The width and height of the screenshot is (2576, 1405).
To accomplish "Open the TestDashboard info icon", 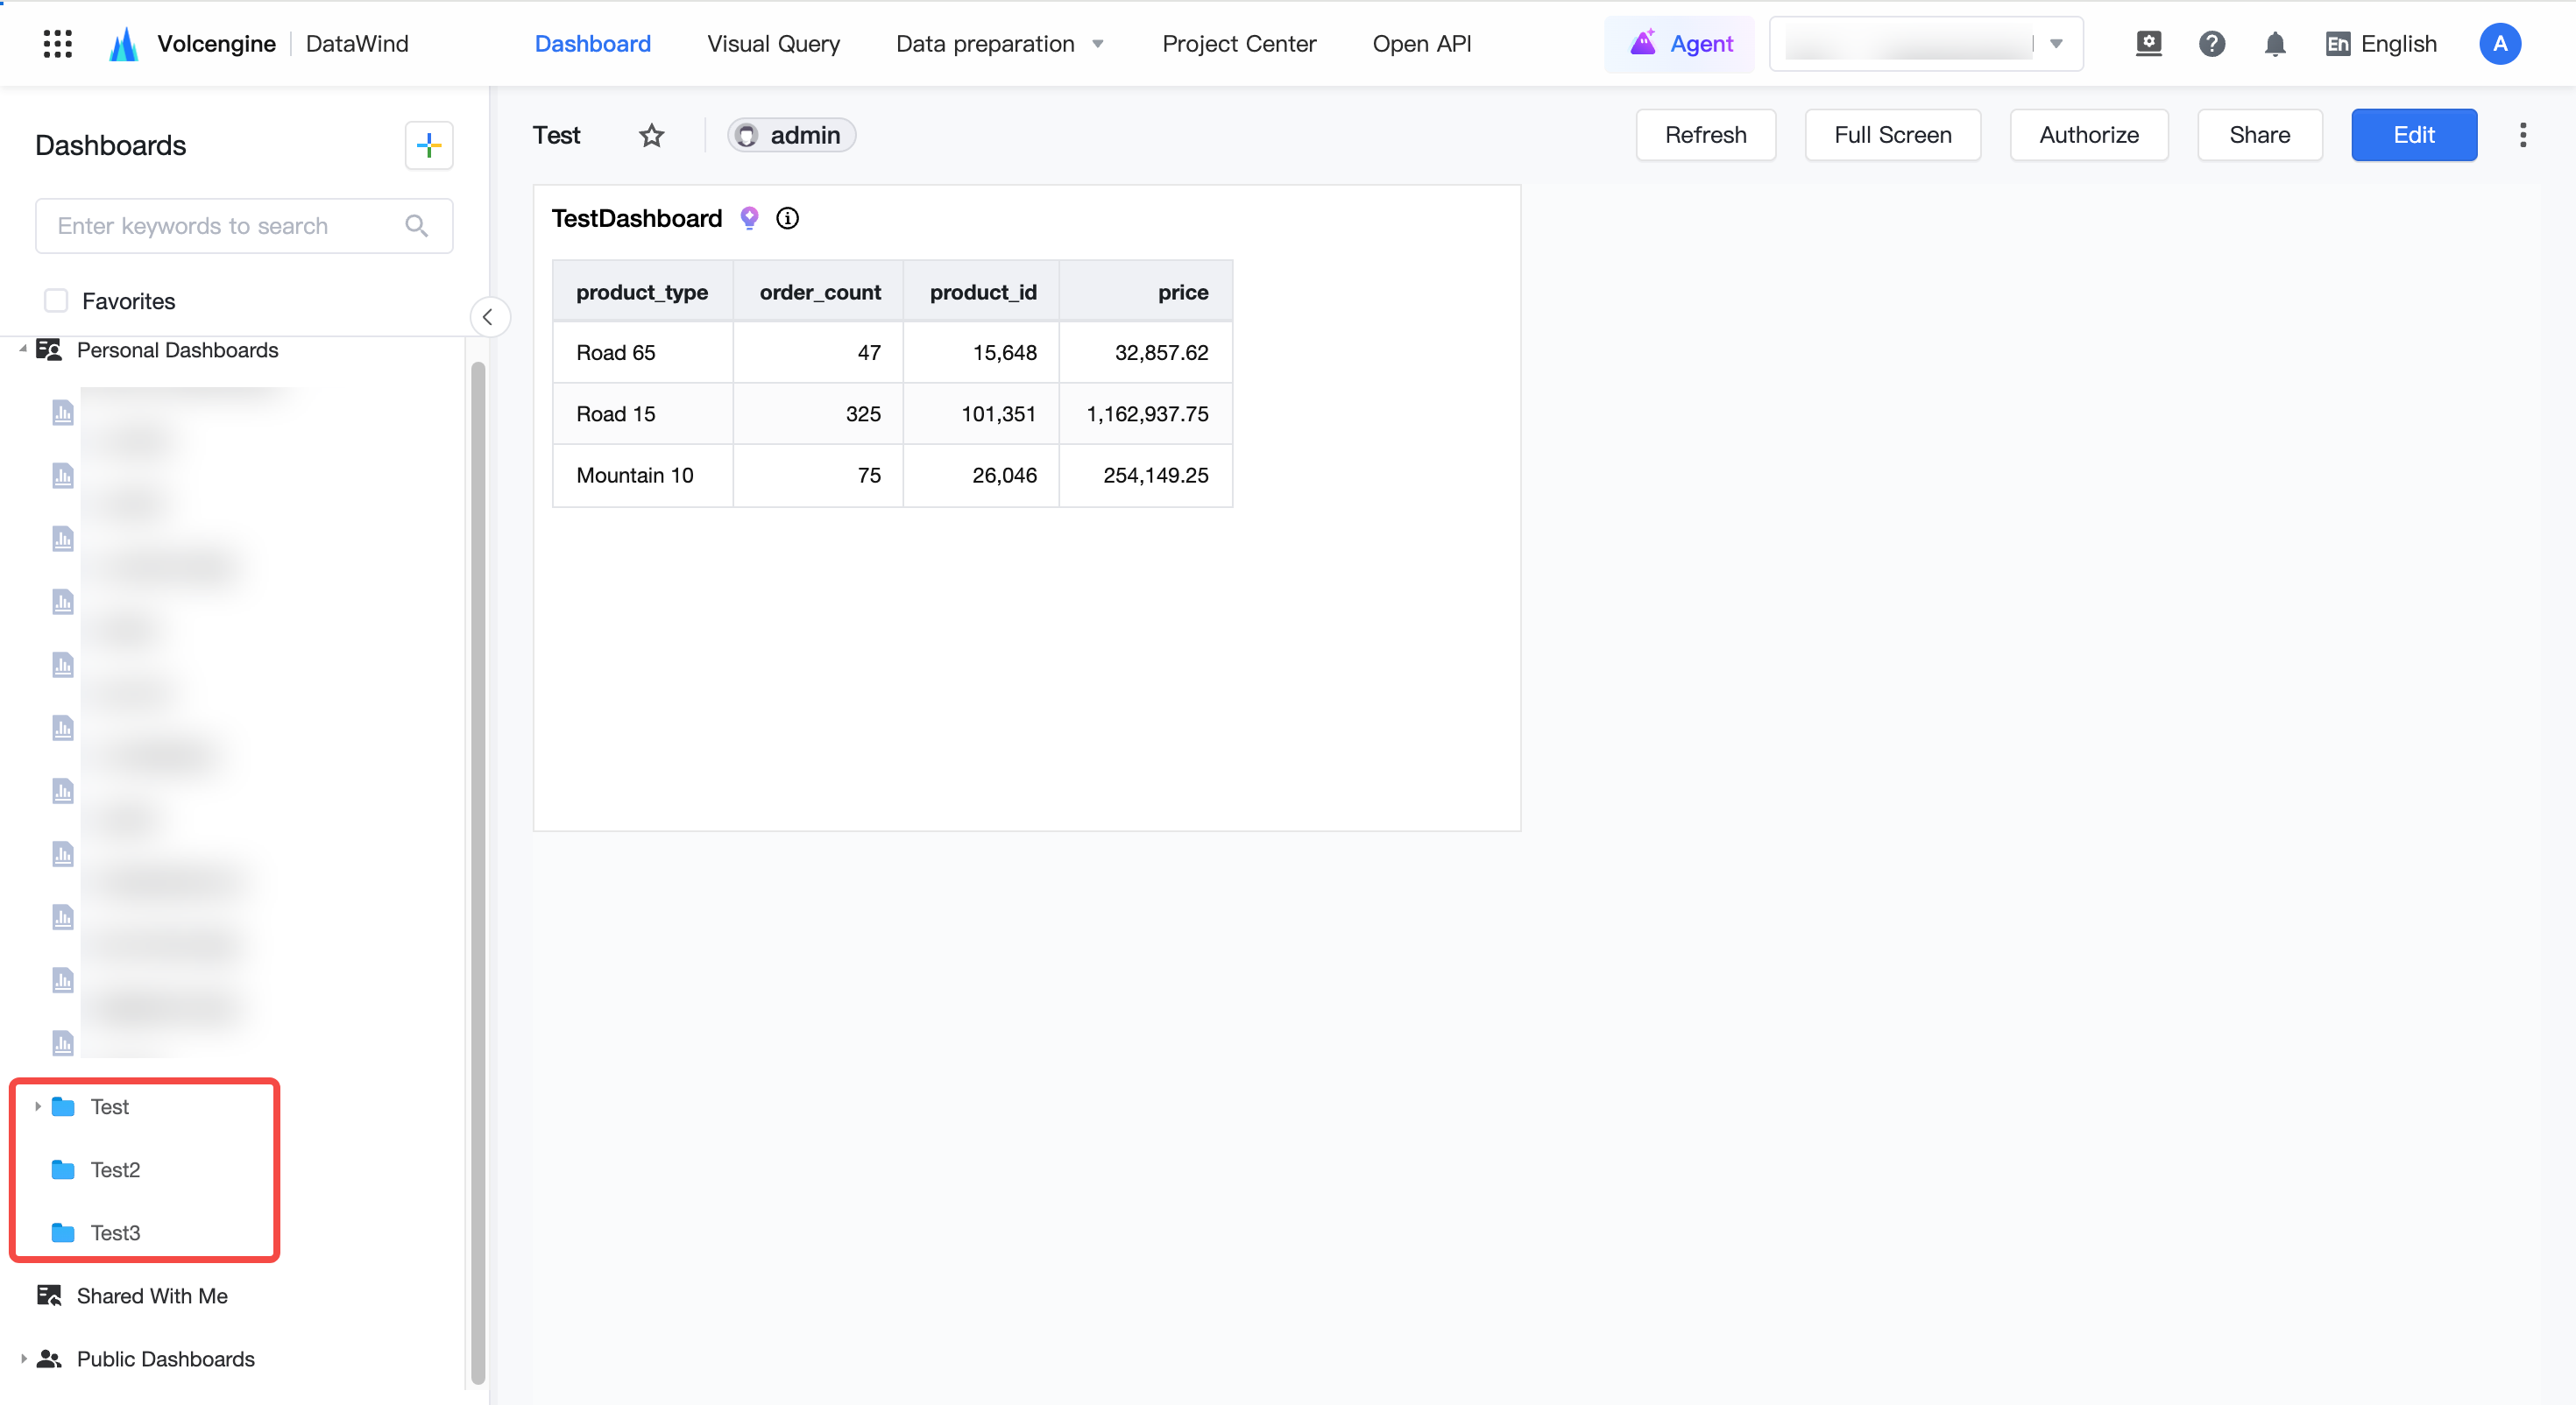I will 788,218.
